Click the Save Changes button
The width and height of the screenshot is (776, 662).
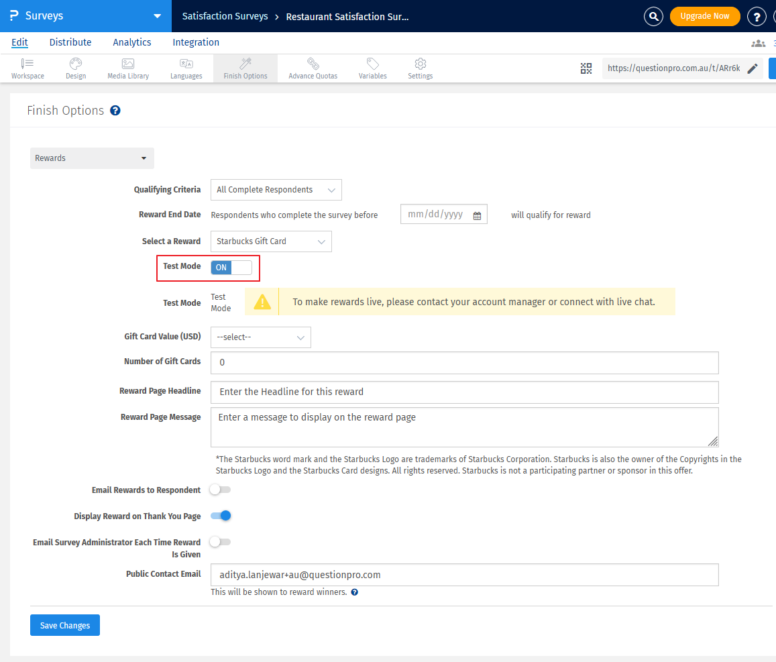tap(64, 624)
